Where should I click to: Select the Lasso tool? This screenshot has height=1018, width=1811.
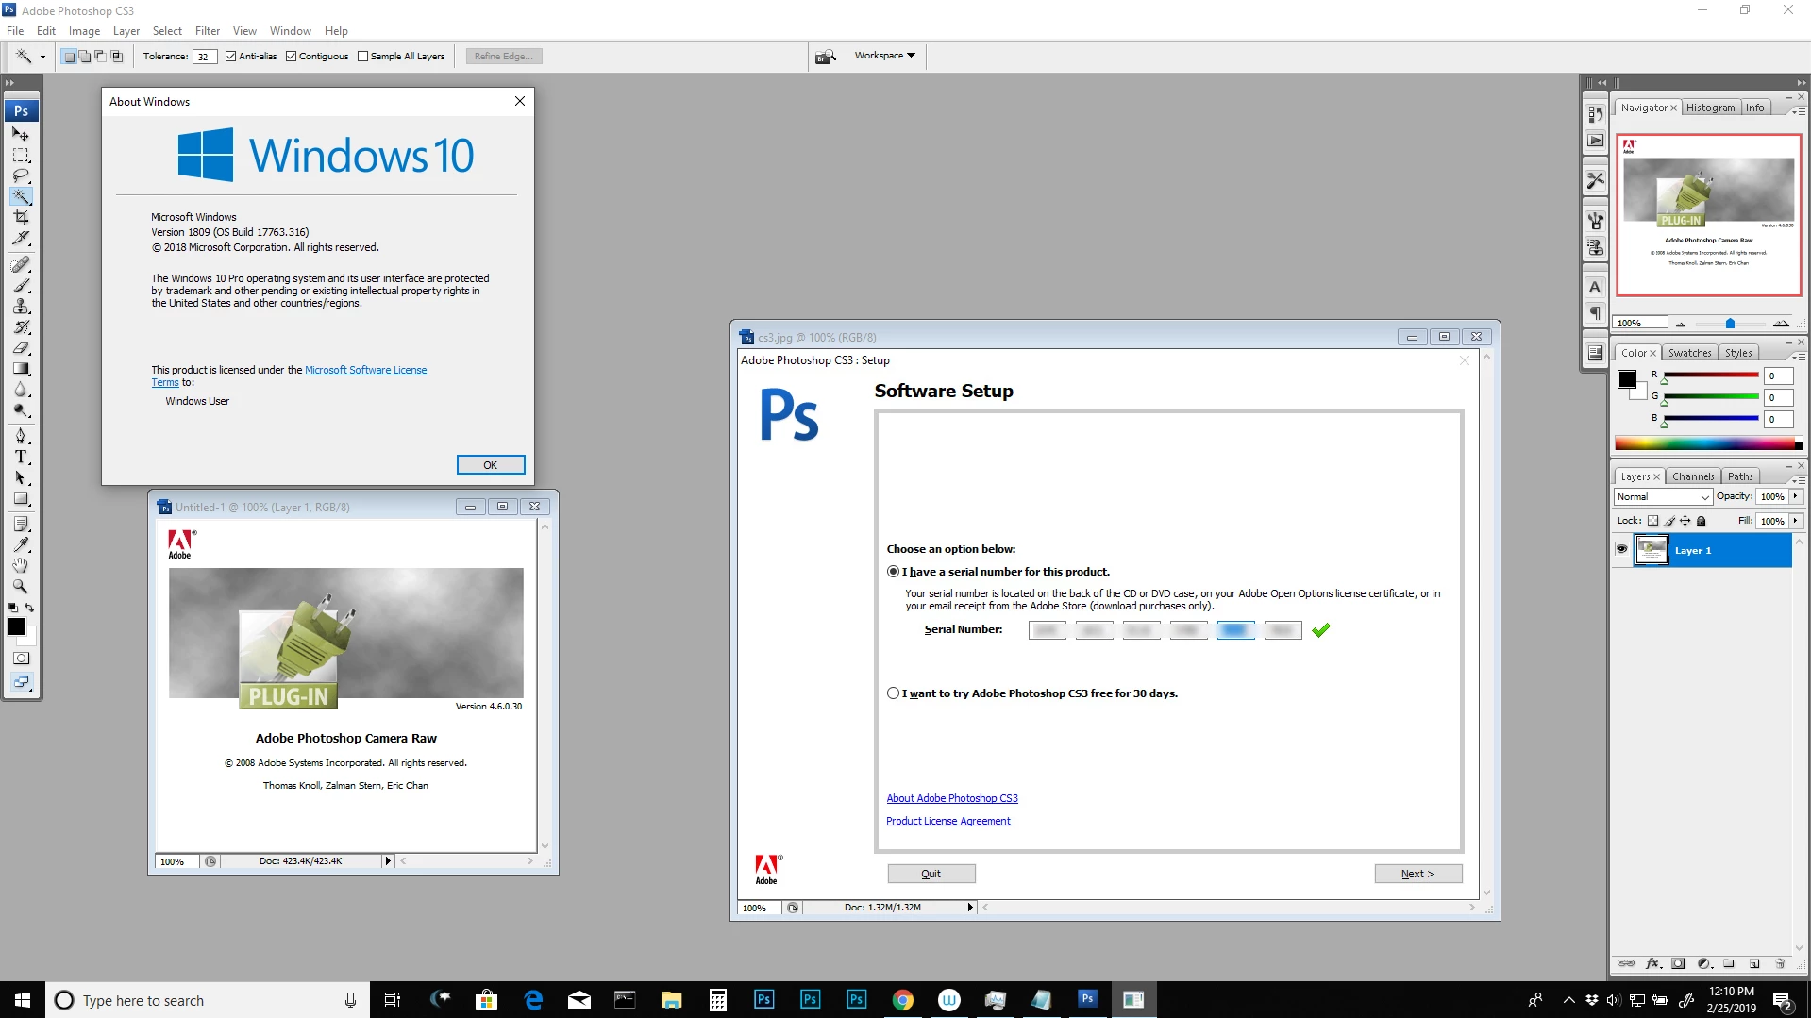click(x=21, y=175)
